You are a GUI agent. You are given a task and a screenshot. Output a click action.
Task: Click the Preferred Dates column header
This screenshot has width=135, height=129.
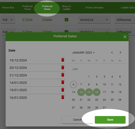[47, 8]
